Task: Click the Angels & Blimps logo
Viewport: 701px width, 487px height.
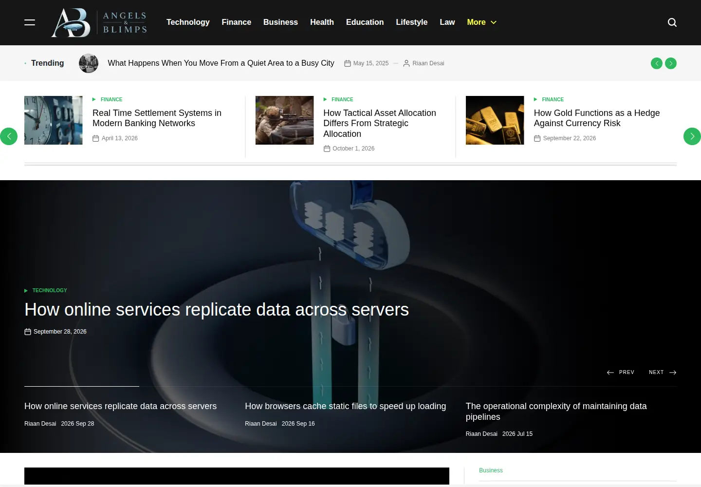Action: click(99, 22)
